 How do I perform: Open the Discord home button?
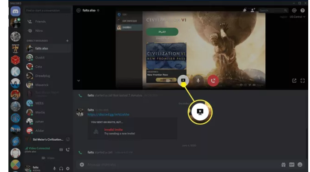(x=15, y=11)
